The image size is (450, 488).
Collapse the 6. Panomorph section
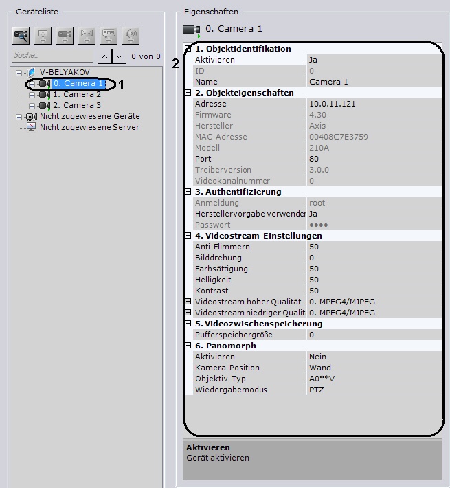188,345
